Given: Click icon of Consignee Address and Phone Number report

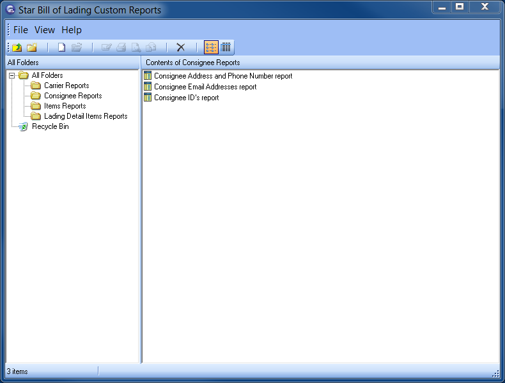Looking at the screenshot, I should pos(148,75).
